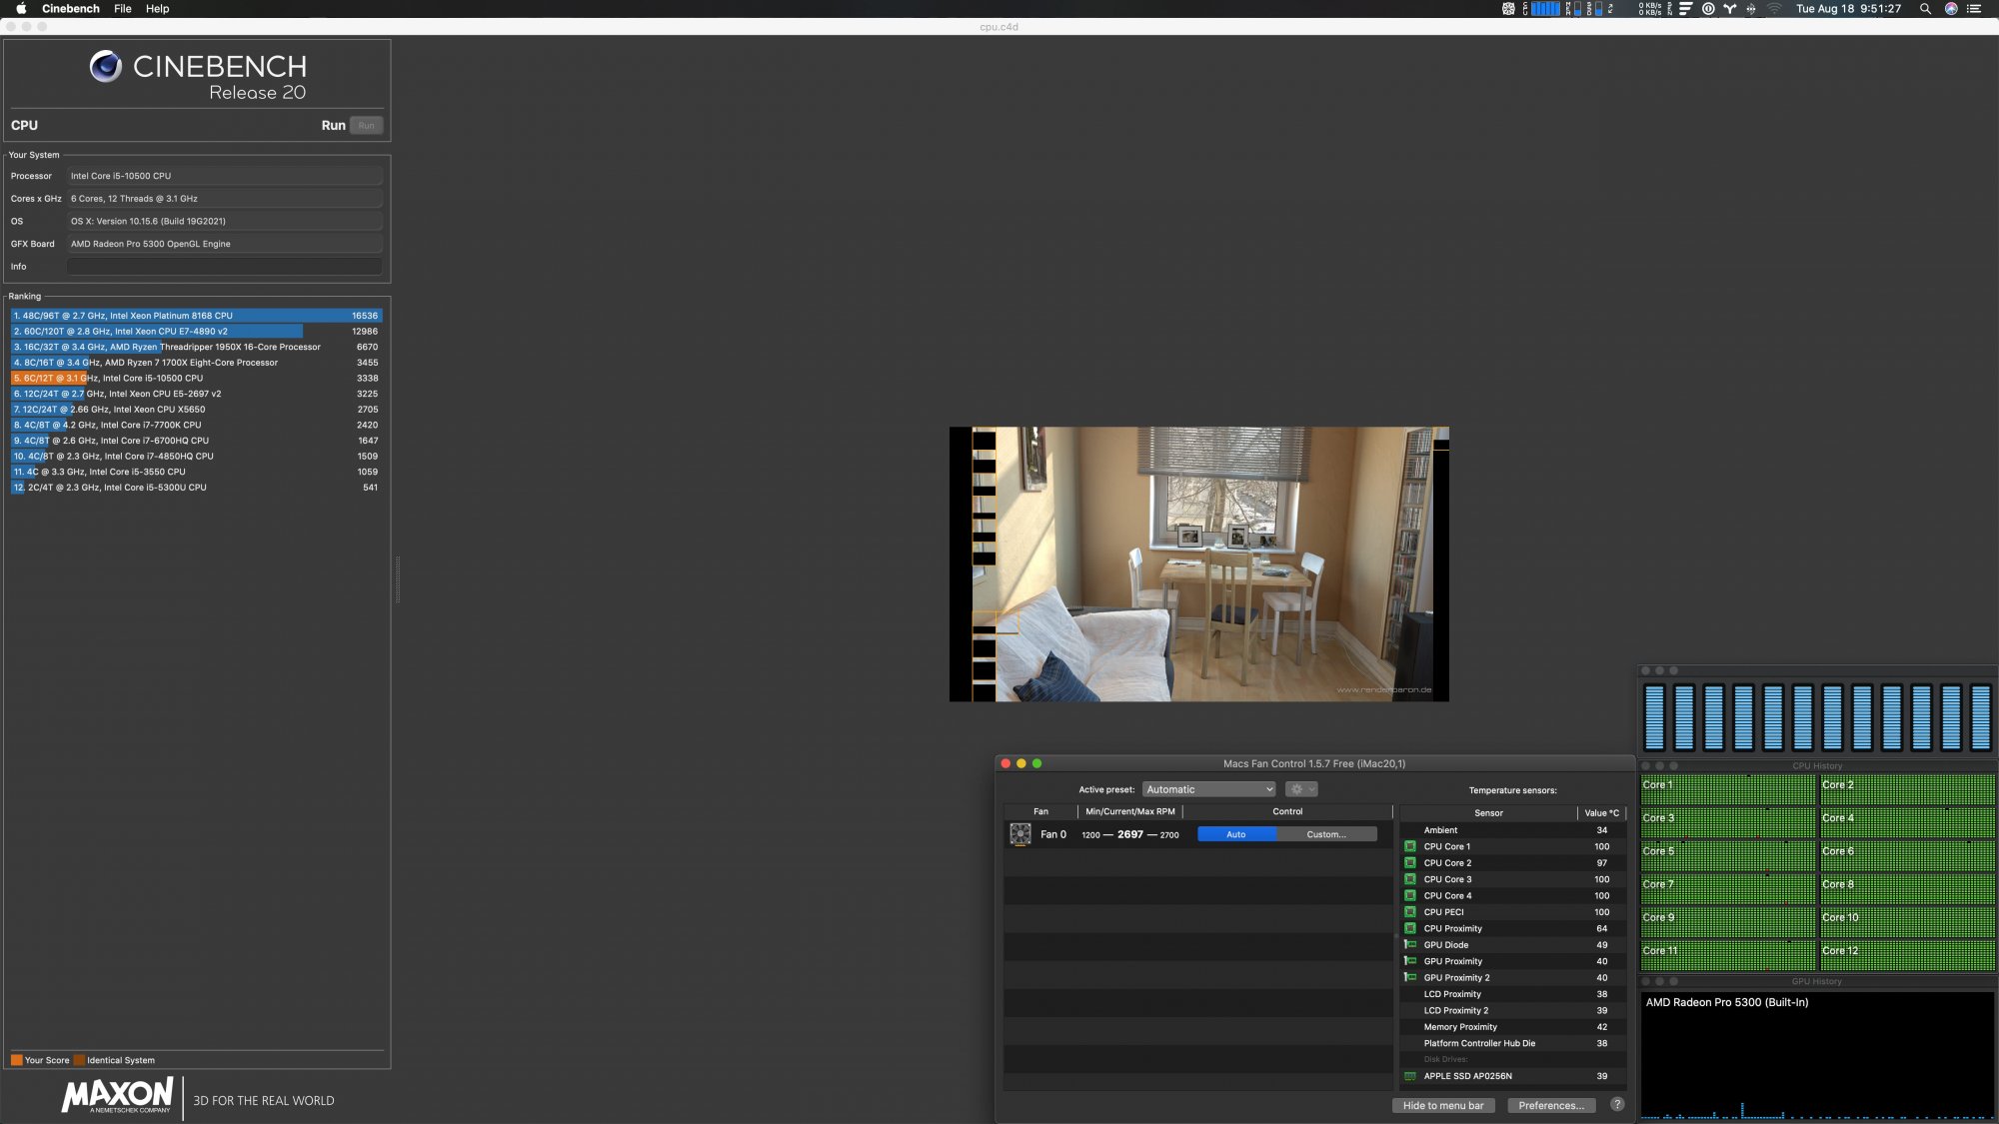Click the CPU Core 3 chip icon
Screen dimensions: 1999x1124
pyautogui.click(x=1410, y=879)
